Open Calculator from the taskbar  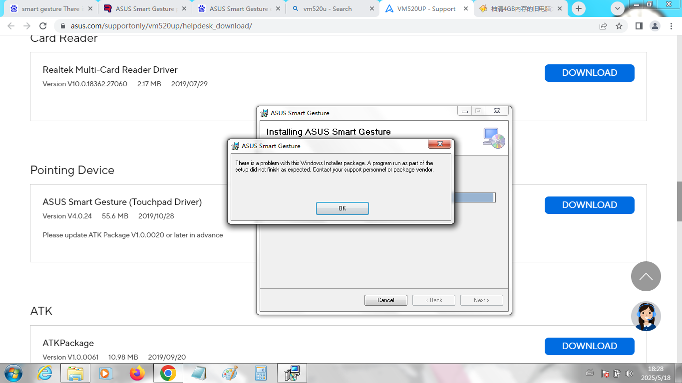point(261,373)
